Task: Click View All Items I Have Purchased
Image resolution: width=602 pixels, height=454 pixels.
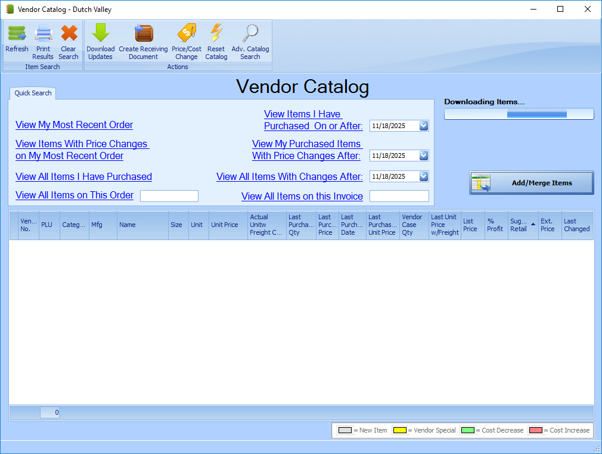Action: coord(83,177)
